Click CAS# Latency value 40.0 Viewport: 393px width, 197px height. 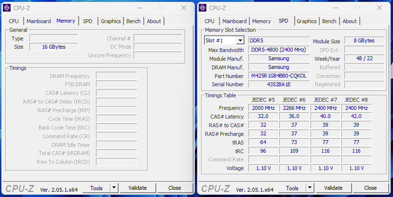325,117
